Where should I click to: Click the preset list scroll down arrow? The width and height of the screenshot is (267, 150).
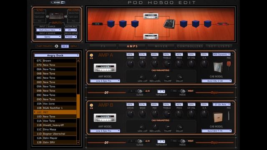pyautogui.click(x=78, y=142)
